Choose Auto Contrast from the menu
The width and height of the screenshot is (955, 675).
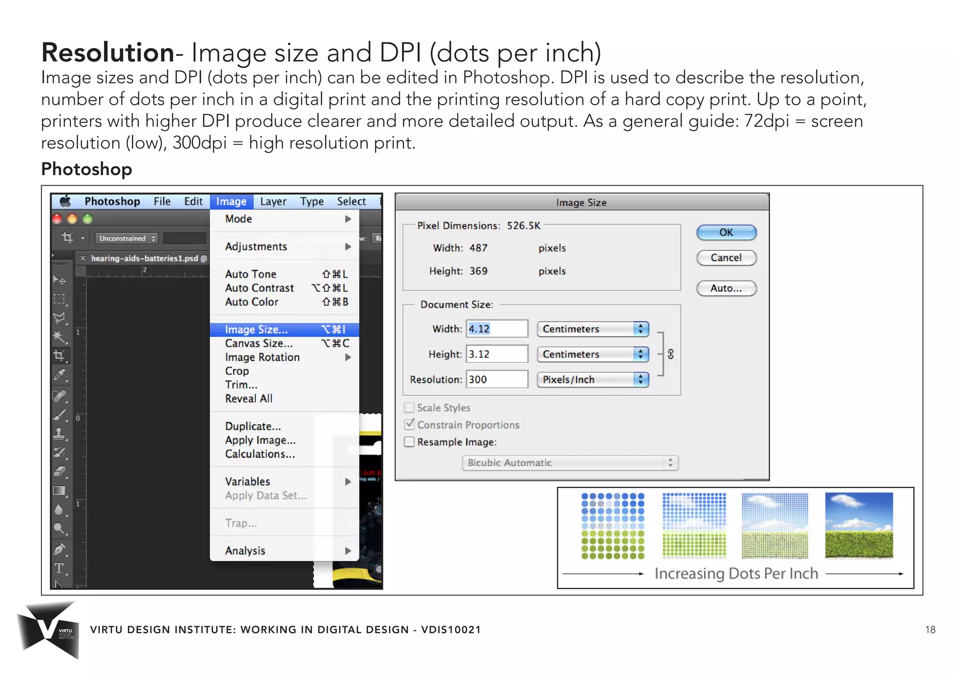tap(284, 288)
